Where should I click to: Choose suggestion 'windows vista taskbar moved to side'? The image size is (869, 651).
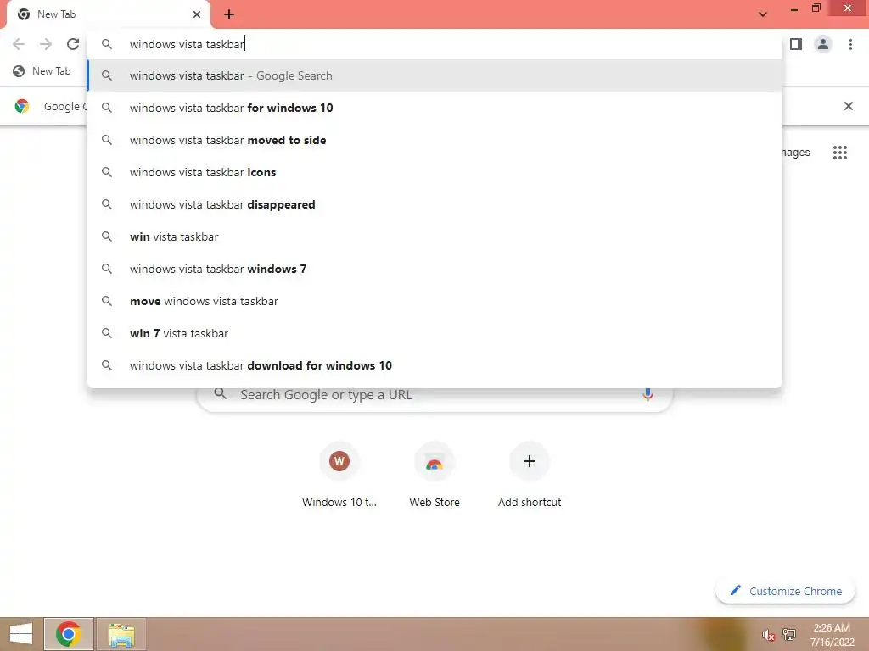(434, 140)
